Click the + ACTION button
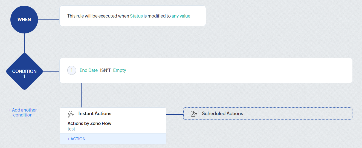362x148 pixels. tap(77, 139)
